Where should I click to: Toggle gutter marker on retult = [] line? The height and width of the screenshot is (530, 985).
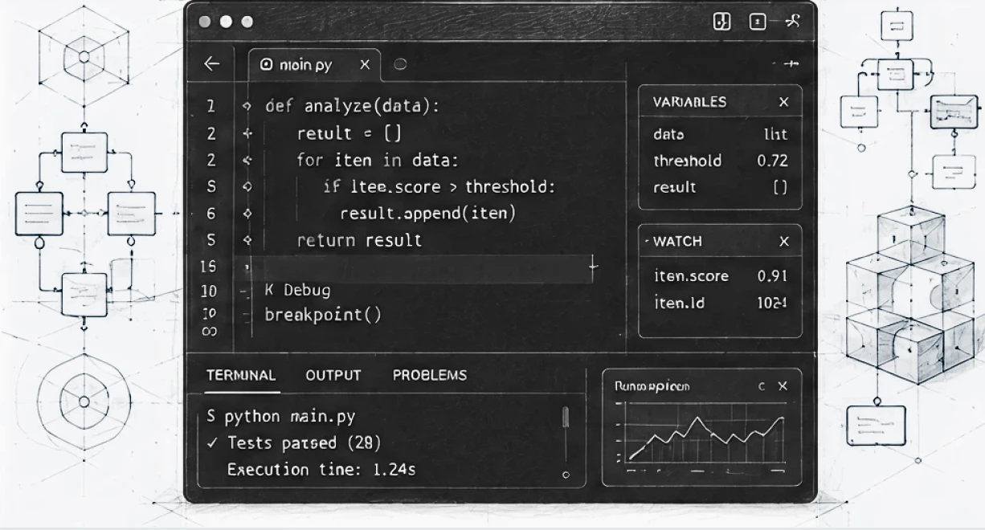click(x=247, y=133)
